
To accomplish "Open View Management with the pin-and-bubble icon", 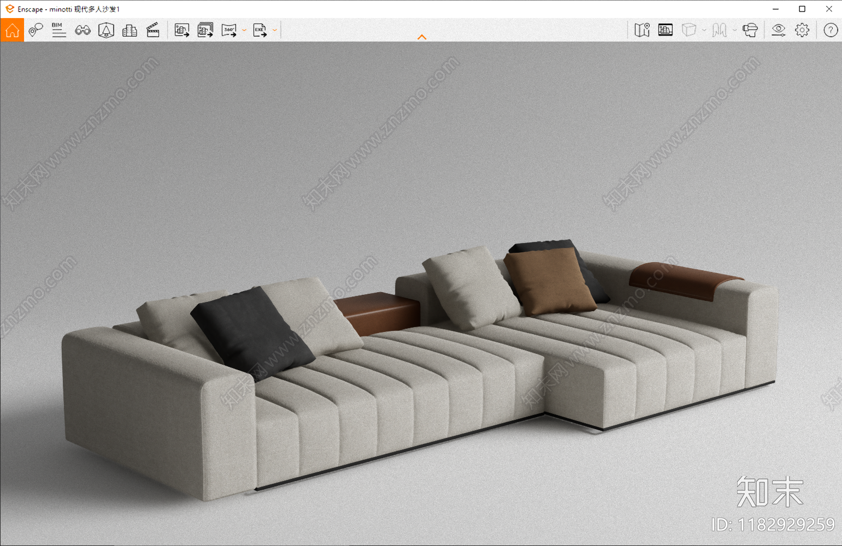I will click(x=36, y=31).
